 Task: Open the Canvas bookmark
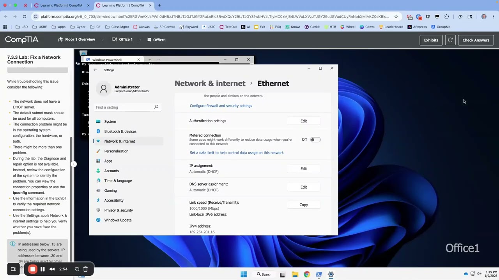(x=141, y=27)
